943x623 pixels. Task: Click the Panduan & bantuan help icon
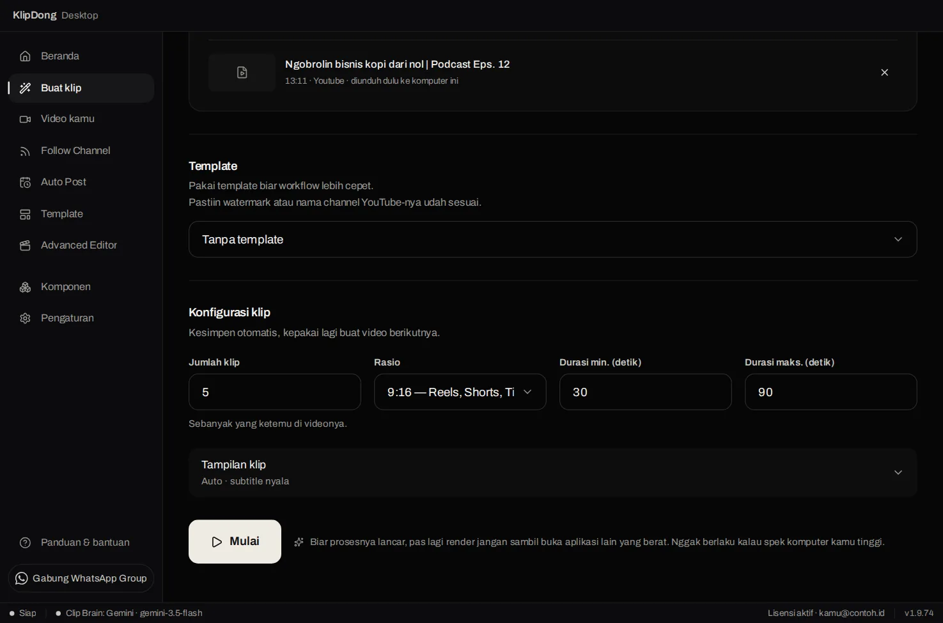point(25,542)
